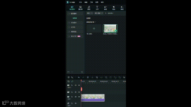Click the red playhead marker on ruler
This screenshot has width=191, height=107.
click(81, 81)
